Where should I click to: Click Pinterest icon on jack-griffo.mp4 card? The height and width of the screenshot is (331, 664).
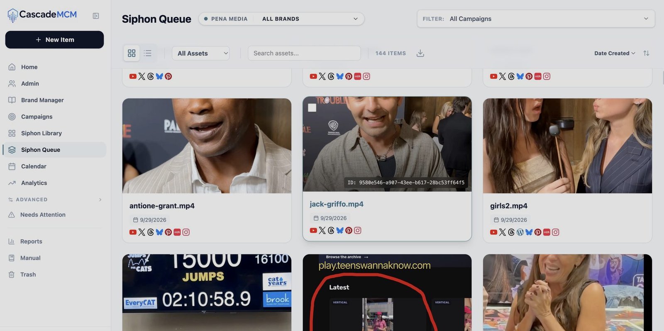point(349,230)
